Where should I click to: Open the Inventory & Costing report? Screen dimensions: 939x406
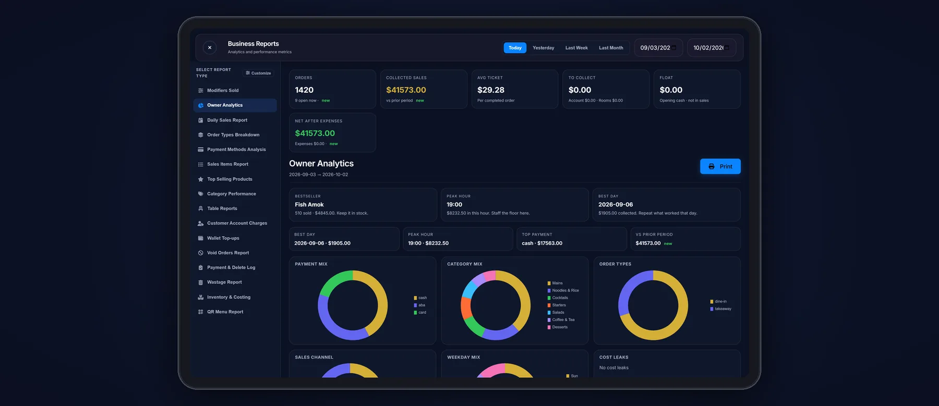[x=235, y=297]
